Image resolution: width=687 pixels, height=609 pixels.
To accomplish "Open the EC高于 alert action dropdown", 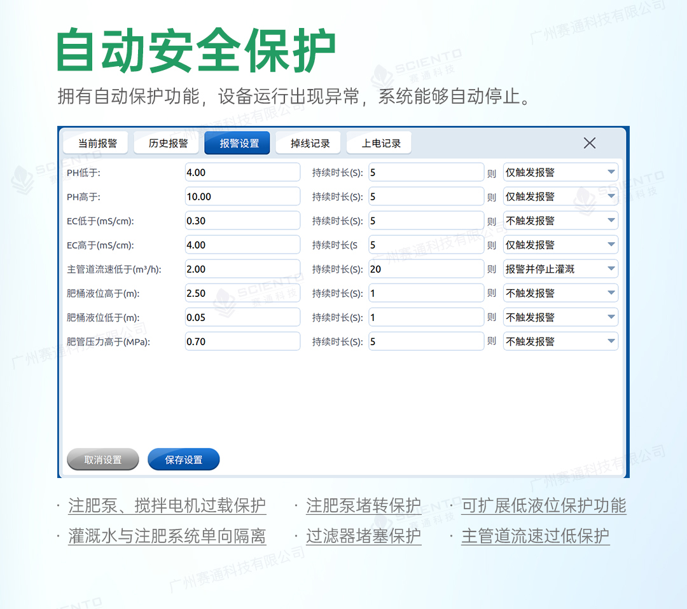I will (560, 244).
